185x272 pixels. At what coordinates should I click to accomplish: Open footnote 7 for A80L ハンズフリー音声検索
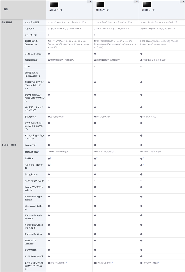click(51, 165)
